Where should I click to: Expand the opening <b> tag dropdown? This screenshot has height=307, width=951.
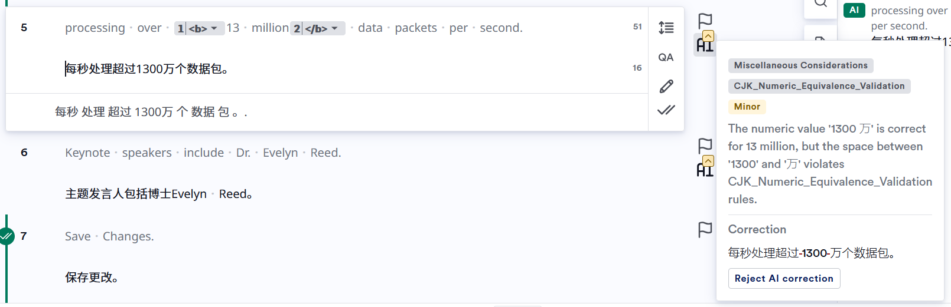[x=199, y=28]
